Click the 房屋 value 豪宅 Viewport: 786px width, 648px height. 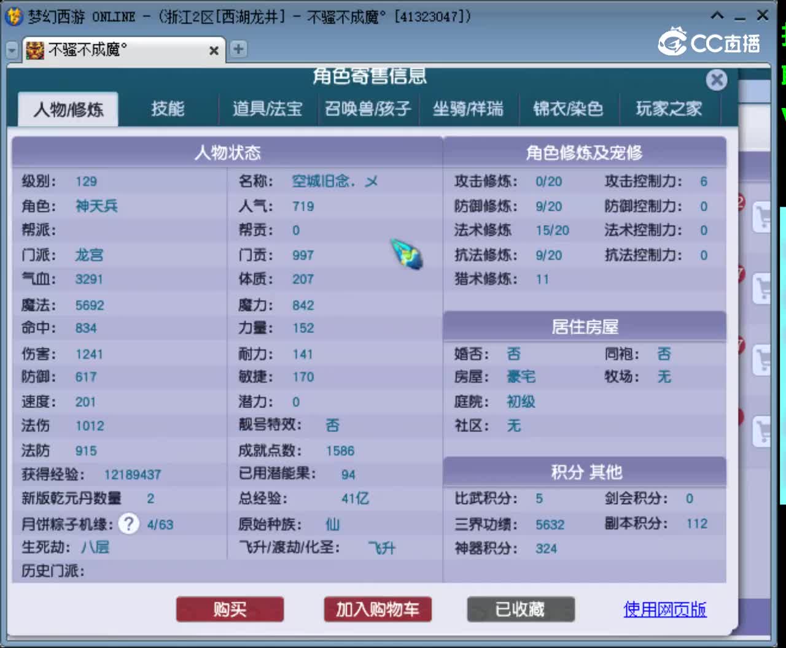coord(521,377)
